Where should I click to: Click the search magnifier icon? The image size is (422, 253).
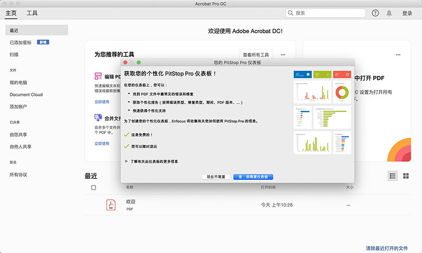[291, 13]
